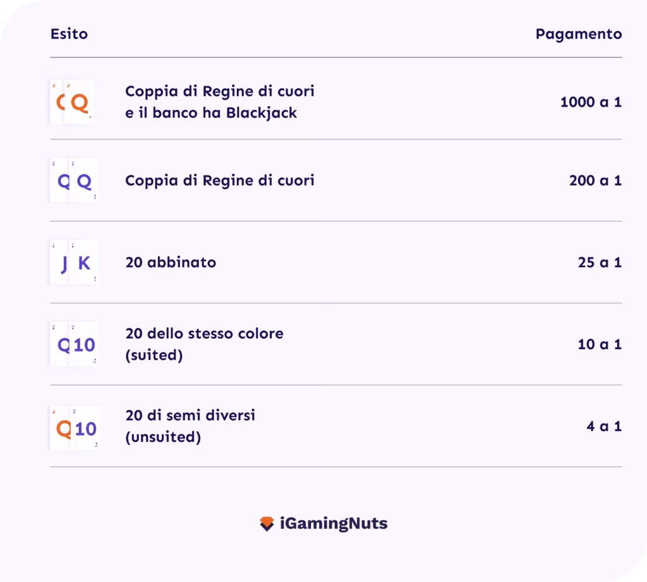This screenshot has height=582, width=647.
Task: Click the Pagamento column header
Action: (578, 34)
